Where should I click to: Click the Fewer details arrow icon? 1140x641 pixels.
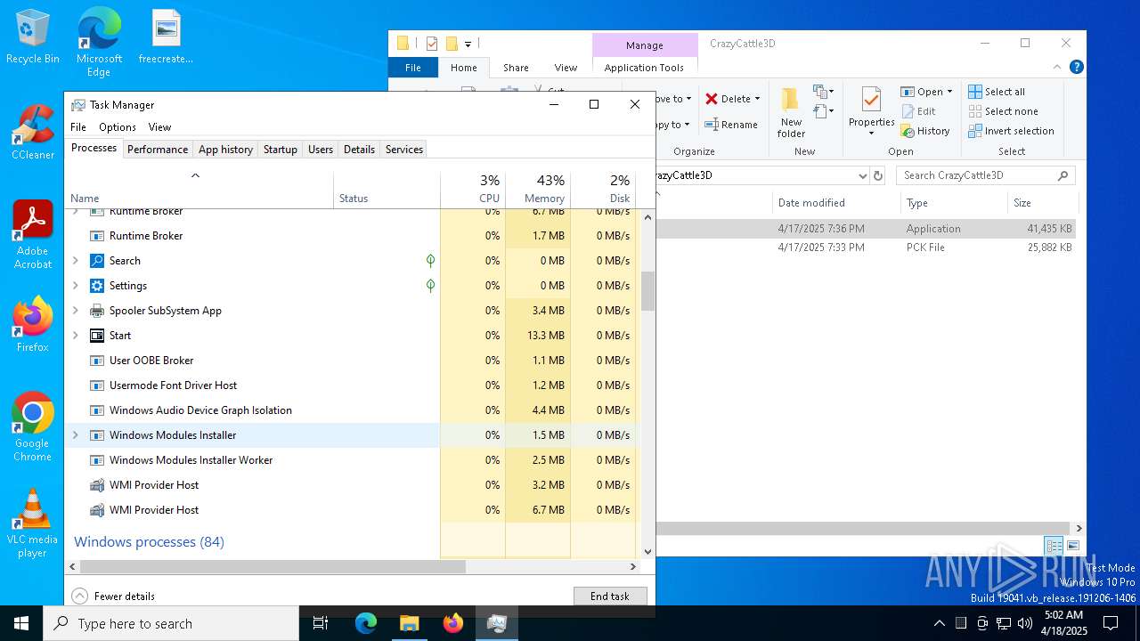pyautogui.click(x=80, y=596)
